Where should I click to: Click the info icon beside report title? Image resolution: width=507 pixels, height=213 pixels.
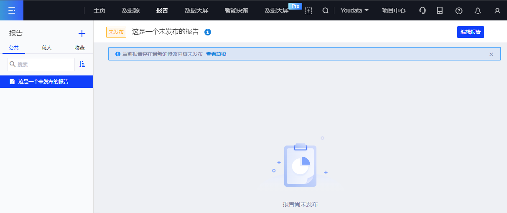click(208, 32)
